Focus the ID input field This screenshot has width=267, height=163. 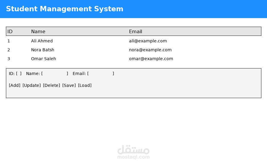click(19, 73)
